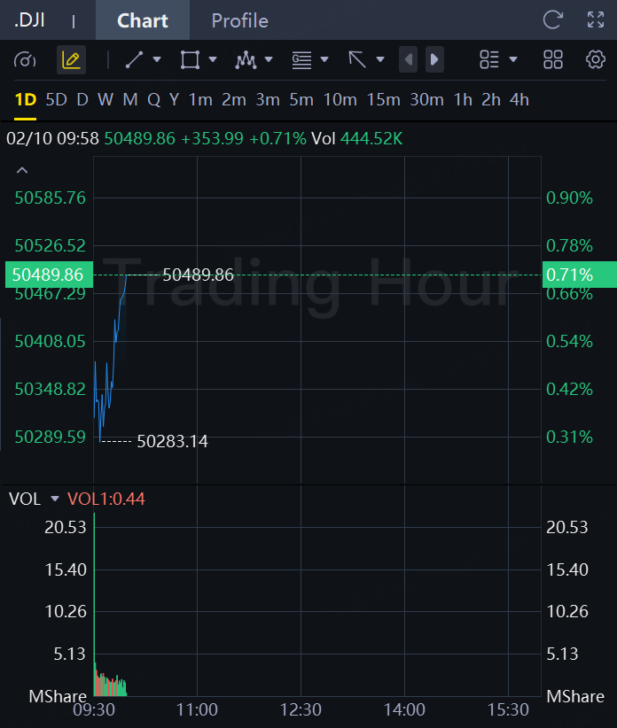This screenshot has height=728, width=617.
Task: Open text annotation tool dropdown arrow
Action: click(324, 59)
